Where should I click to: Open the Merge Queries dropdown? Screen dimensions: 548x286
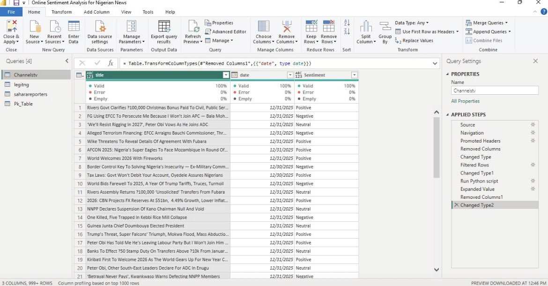coord(487,23)
